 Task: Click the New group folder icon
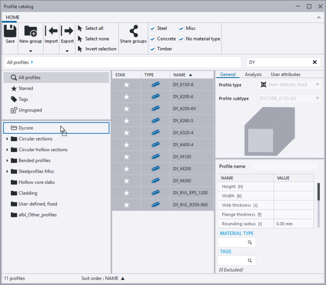(x=30, y=31)
